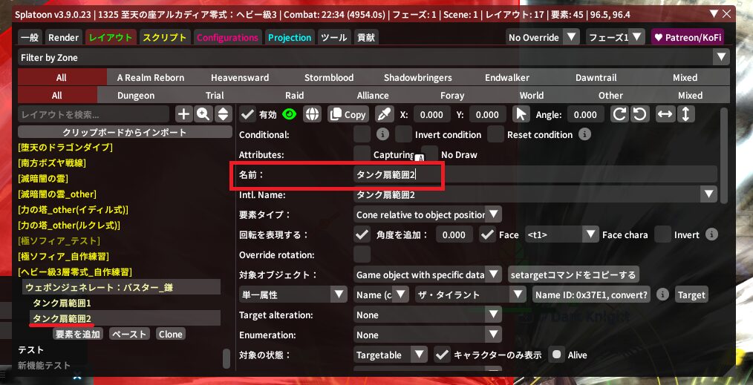The width and height of the screenshot is (753, 385).
Task: Click the Patreon/KoFi button
Action: tap(687, 37)
